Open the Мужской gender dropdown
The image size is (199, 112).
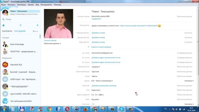pos(96,90)
